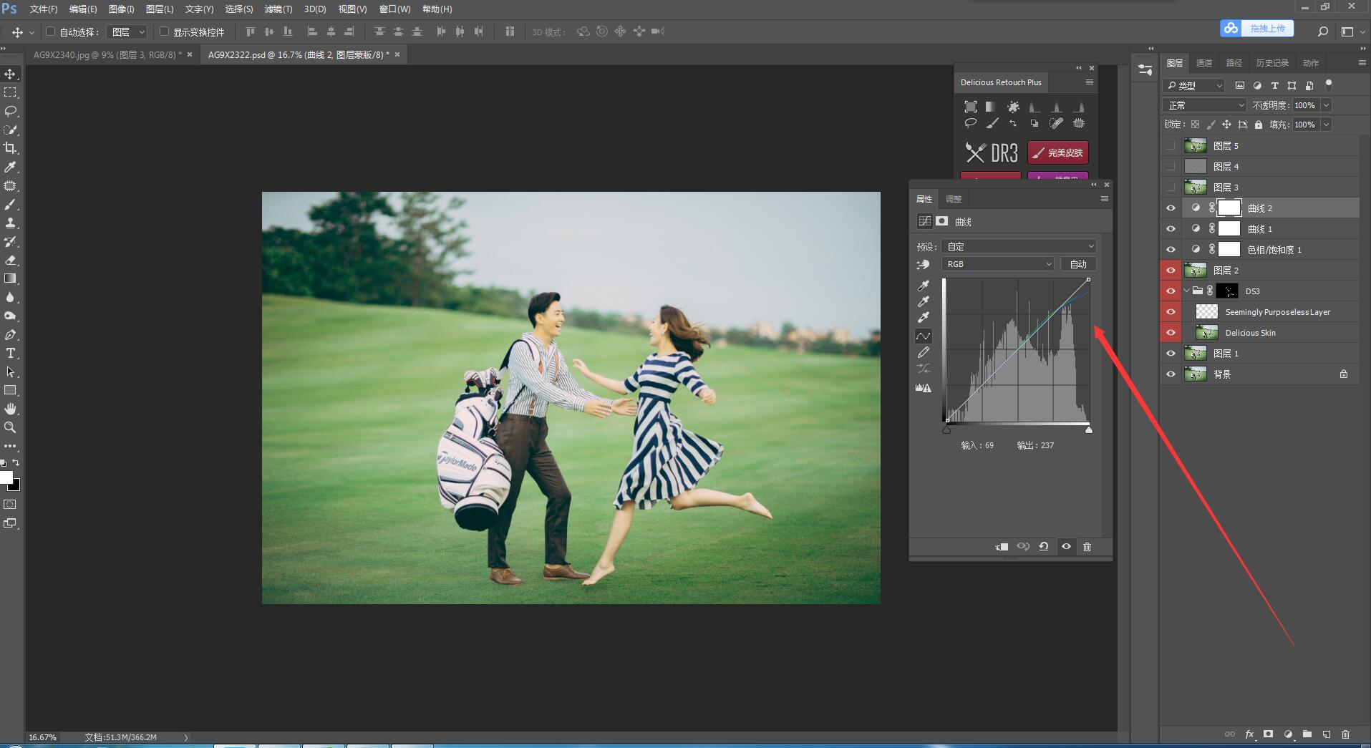
Task: Select the Hand tool
Action: coord(10,409)
